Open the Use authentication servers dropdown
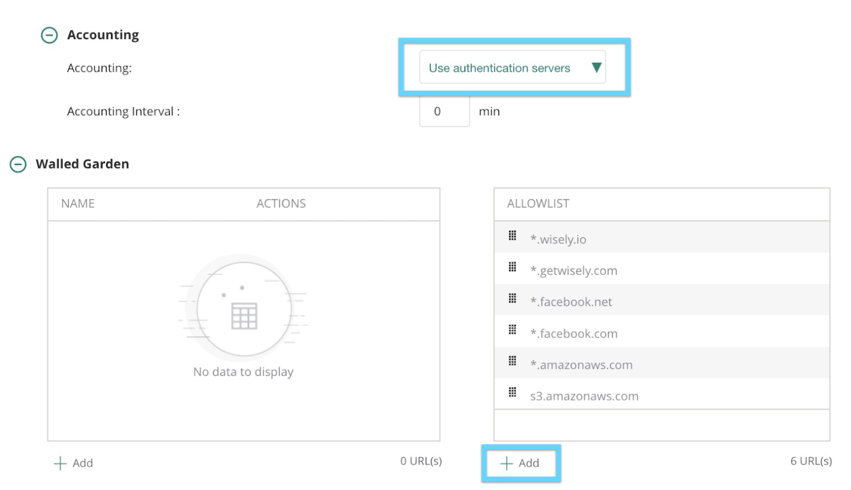 pyautogui.click(x=512, y=67)
